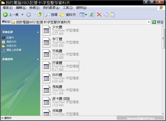Image resolution: width=166 pixels, height=121 pixels.
Task: Click the vertical scrollbar thumb
Action: coord(163,39)
